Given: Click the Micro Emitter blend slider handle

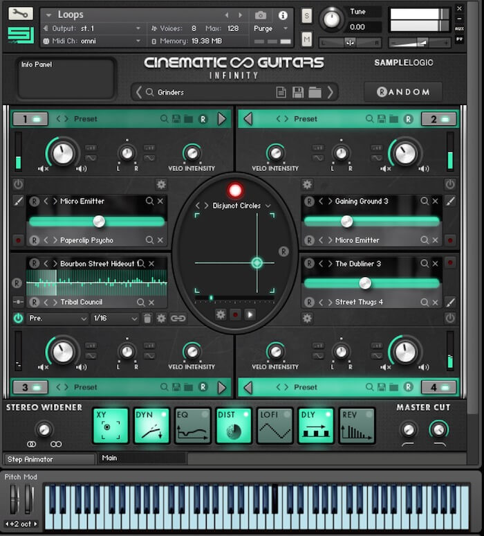Looking at the screenshot, I should pos(99,222).
